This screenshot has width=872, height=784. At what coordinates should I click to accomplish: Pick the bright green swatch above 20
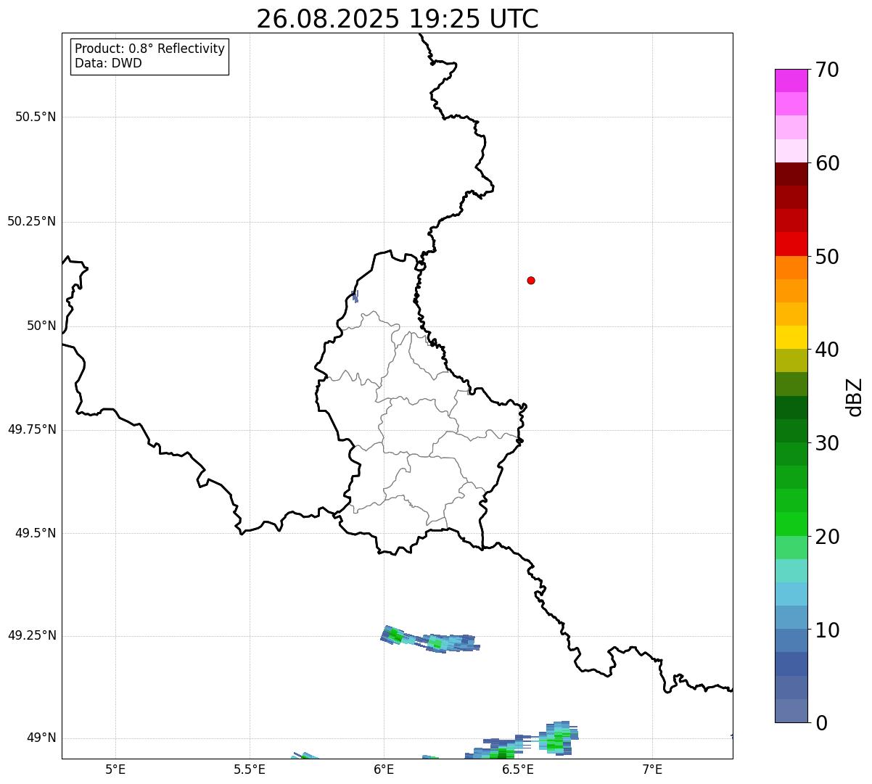tap(791, 524)
